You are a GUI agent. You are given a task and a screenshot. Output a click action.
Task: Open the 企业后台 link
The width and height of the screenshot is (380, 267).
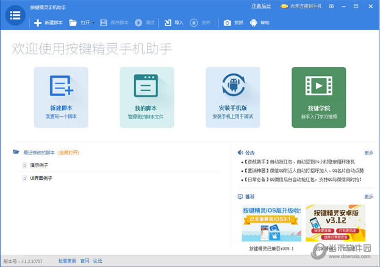(261, 6)
